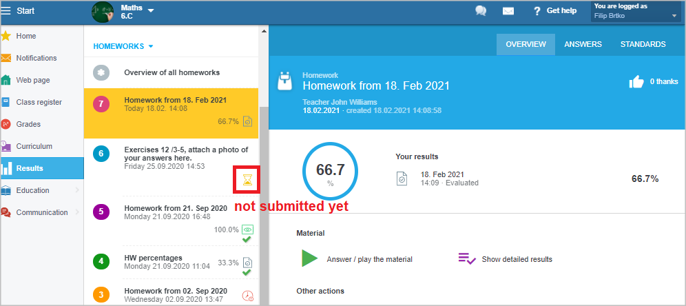Click the scroll-up arrow of homework list
686x306 pixels.
point(263,30)
